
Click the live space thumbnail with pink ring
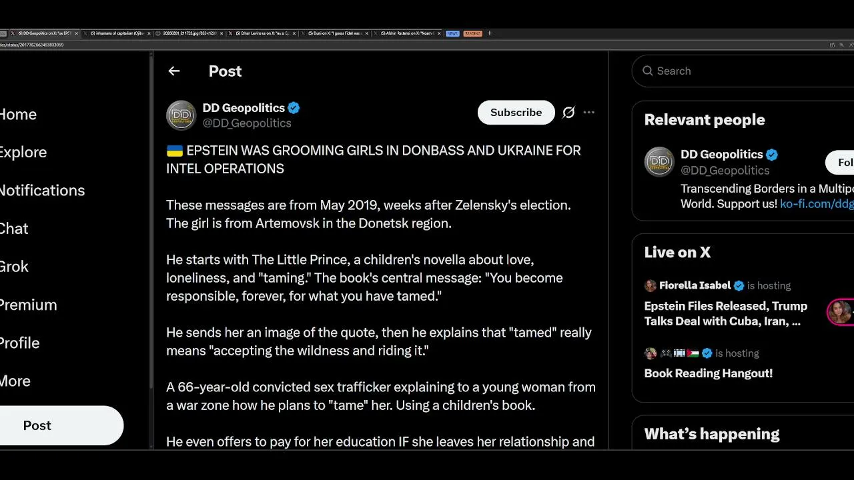[x=840, y=311]
